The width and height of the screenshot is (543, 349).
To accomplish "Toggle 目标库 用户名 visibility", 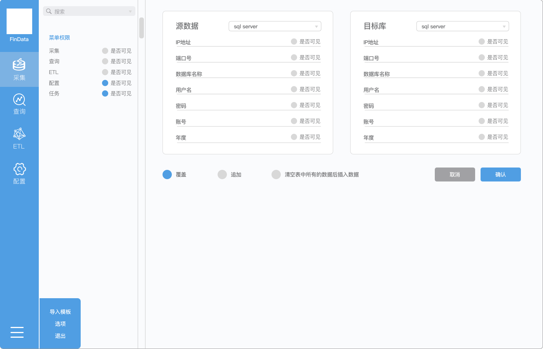I will (482, 89).
